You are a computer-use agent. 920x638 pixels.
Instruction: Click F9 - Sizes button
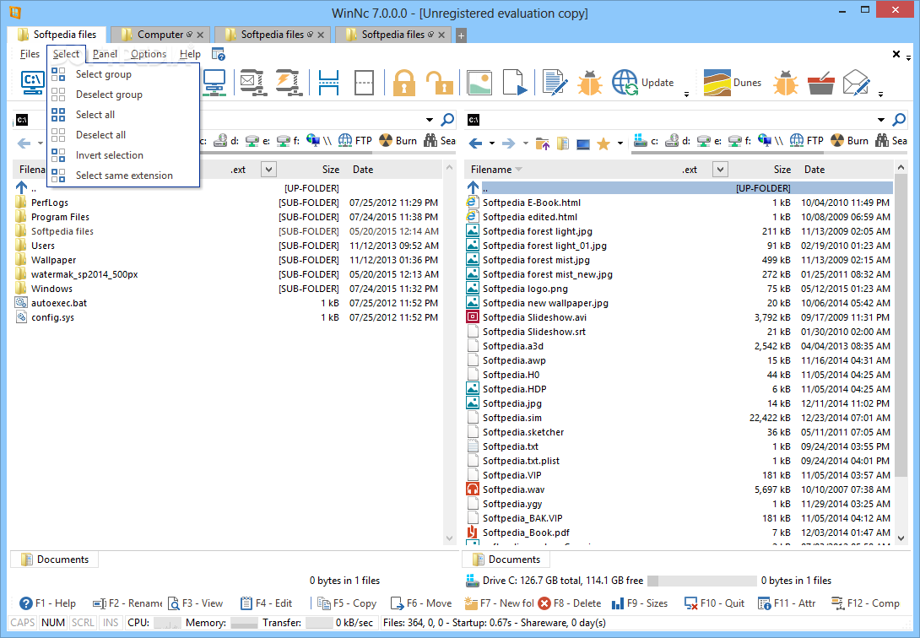(x=640, y=603)
